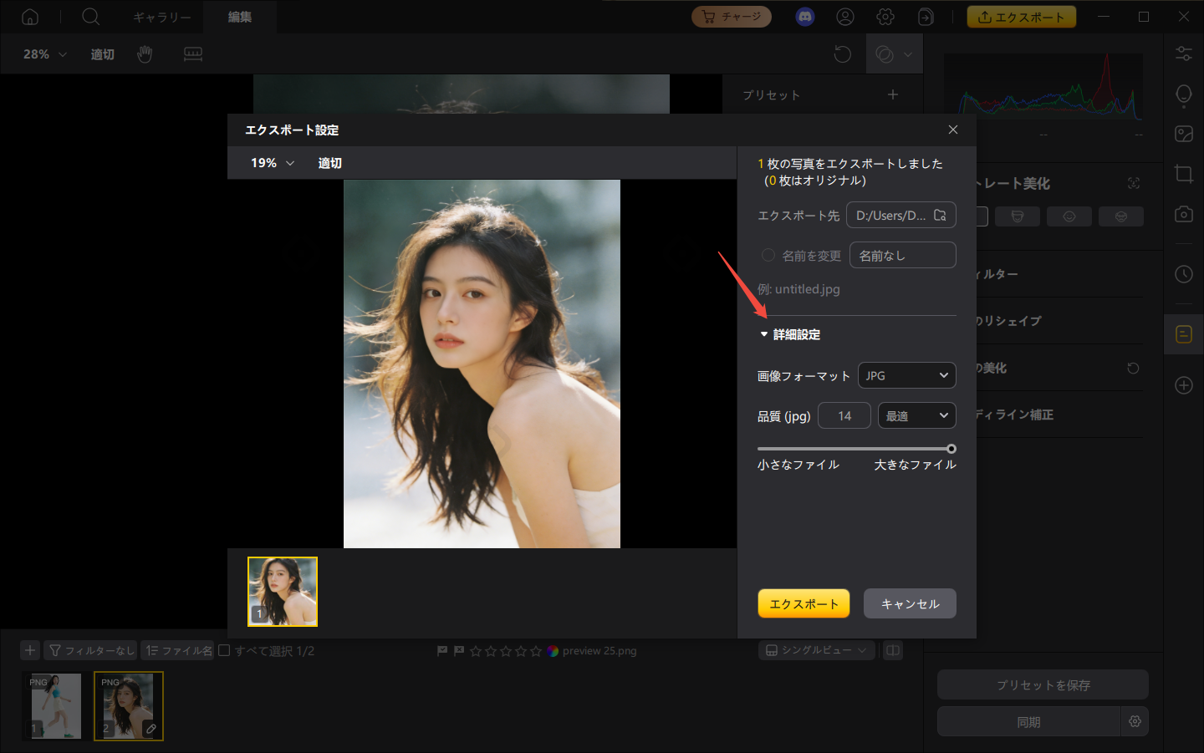The width and height of the screenshot is (1204, 753).
Task: Click the キャンセル button
Action: pyautogui.click(x=910, y=603)
